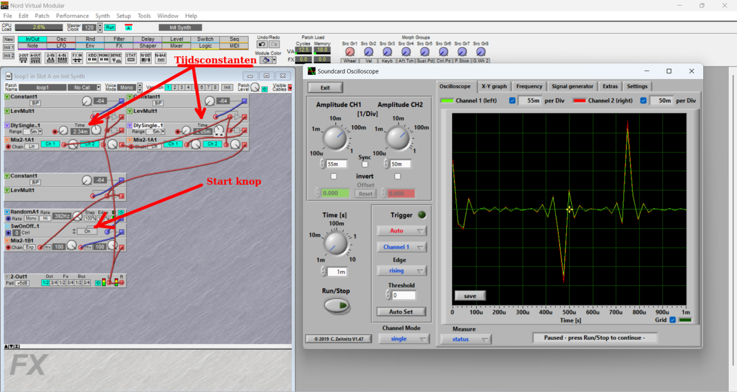
Task: Click Src Gr8 morph knob
Action: (x=481, y=52)
